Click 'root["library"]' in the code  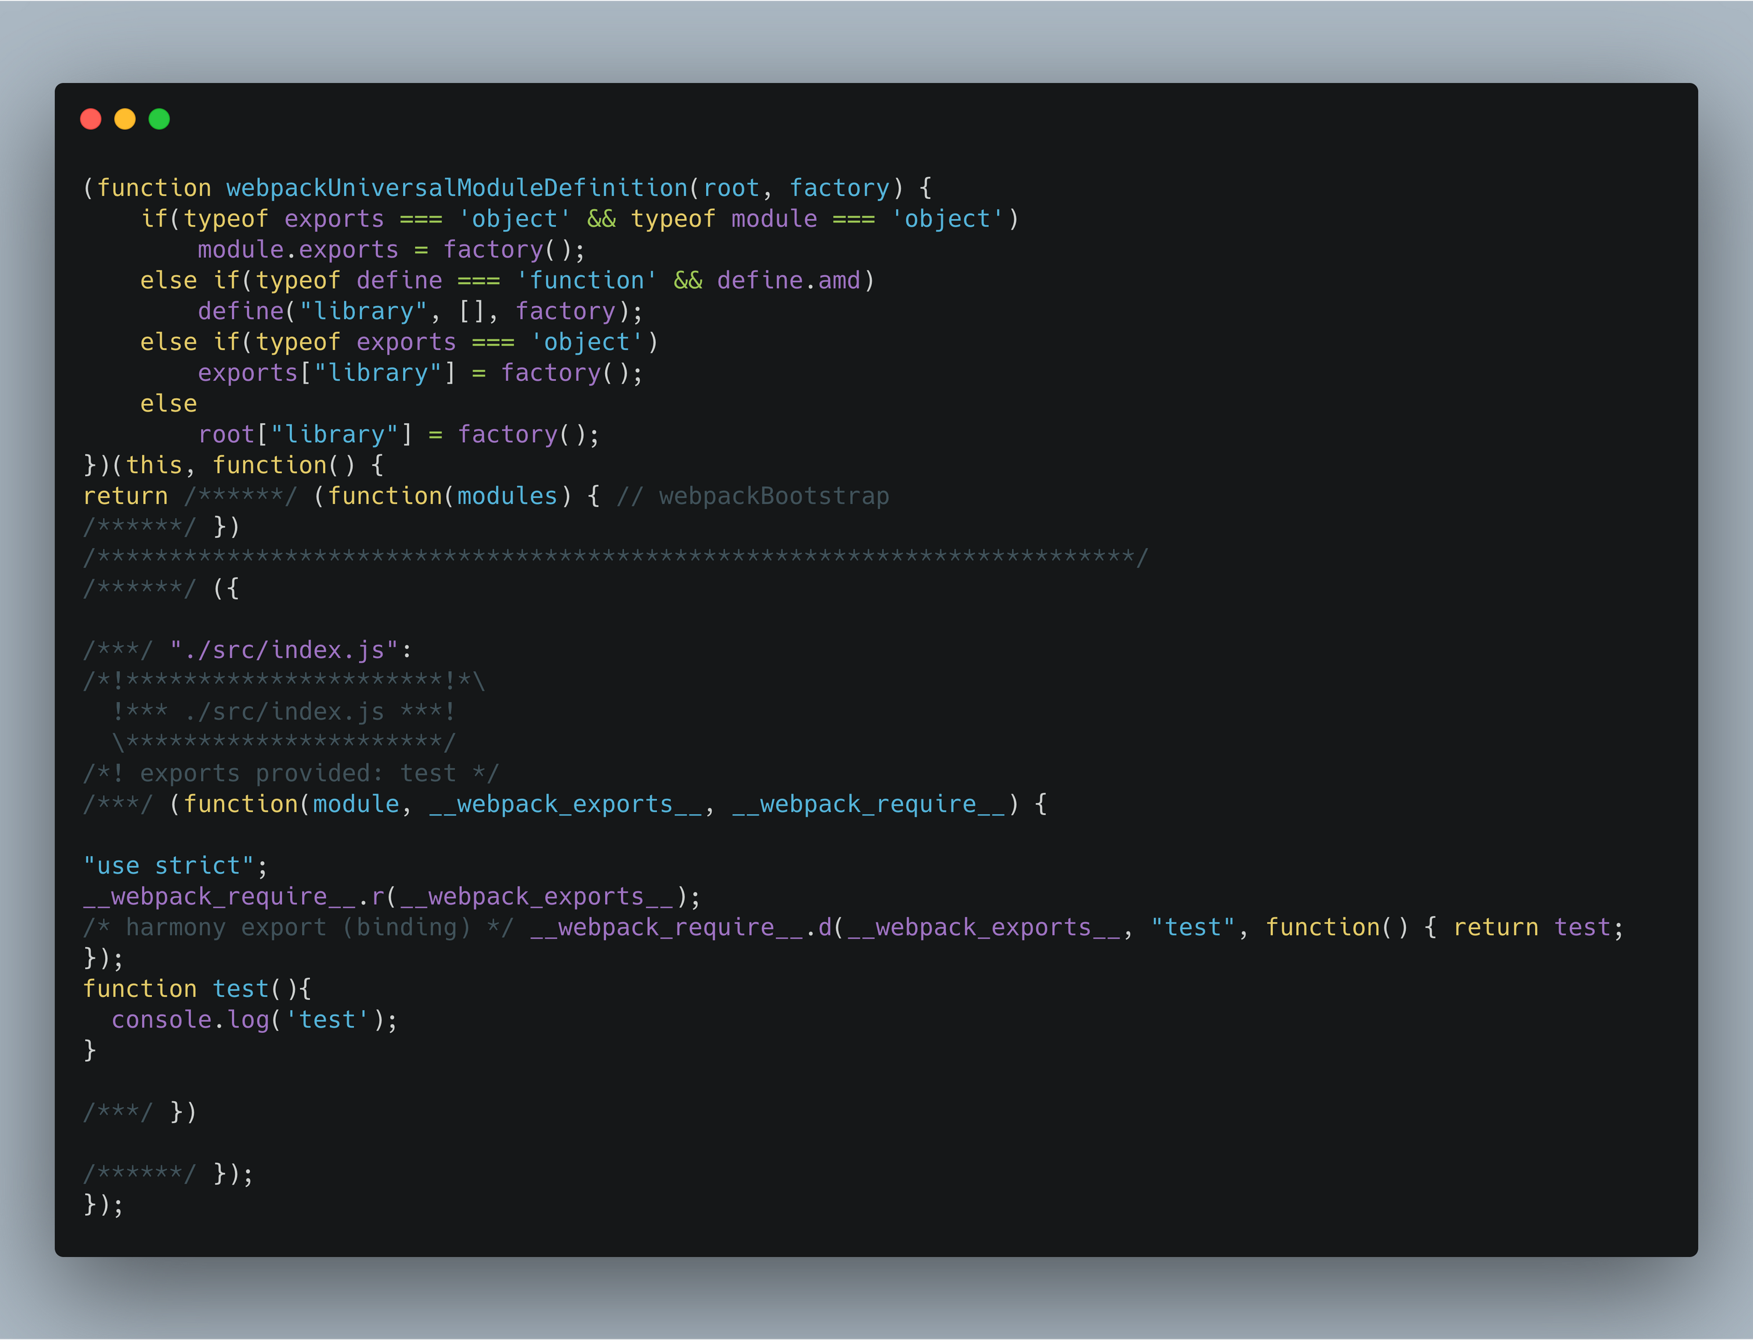(x=305, y=435)
